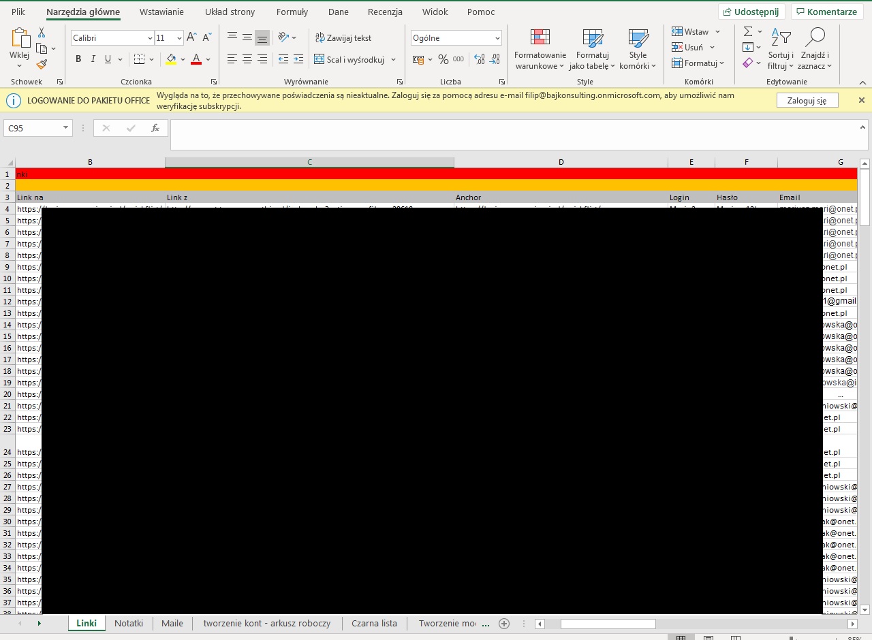Click the Fill down arrow icon
The width and height of the screenshot is (872, 640).
pos(748,47)
